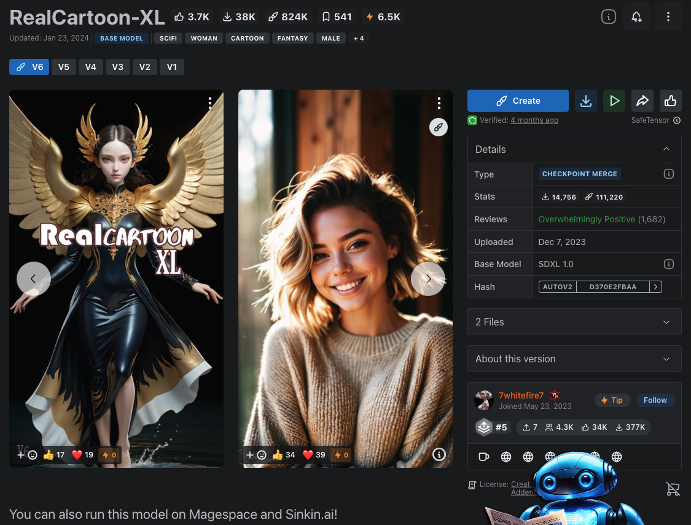Go to the previous gallery image
The height and width of the screenshot is (525, 691).
pyautogui.click(x=34, y=279)
